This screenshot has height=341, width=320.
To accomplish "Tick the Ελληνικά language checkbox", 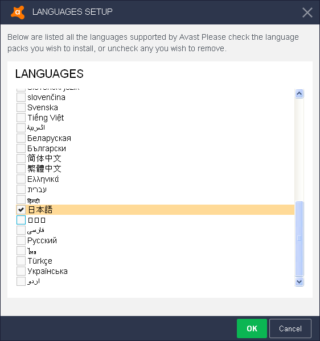I will click(x=21, y=179).
